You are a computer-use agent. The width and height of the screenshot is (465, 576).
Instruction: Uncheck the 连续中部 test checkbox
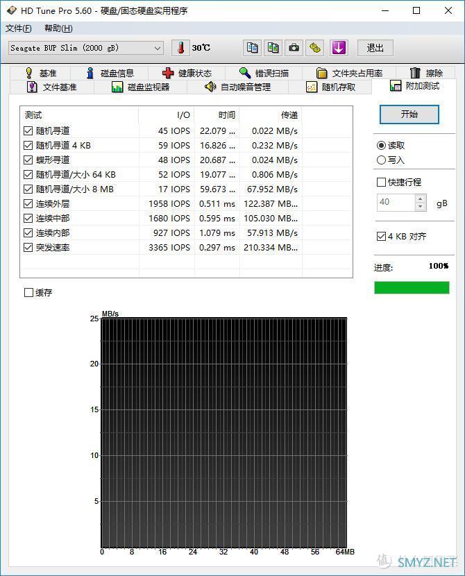click(28, 218)
